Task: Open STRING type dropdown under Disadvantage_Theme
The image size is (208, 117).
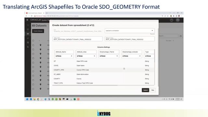Action: (x=109, y=56)
